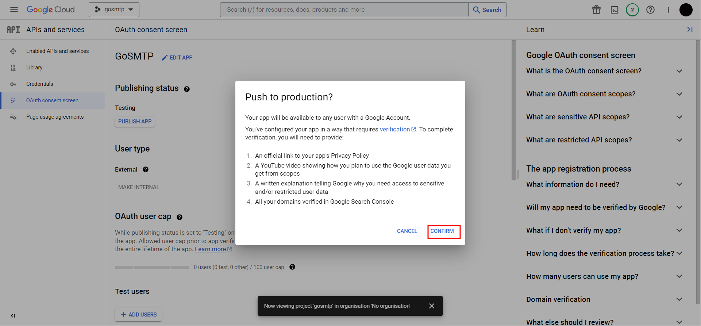Click the Enabled APIs sidebar icon
The height and width of the screenshot is (326, 701).
pyautogui.click(x=13, y=51)
